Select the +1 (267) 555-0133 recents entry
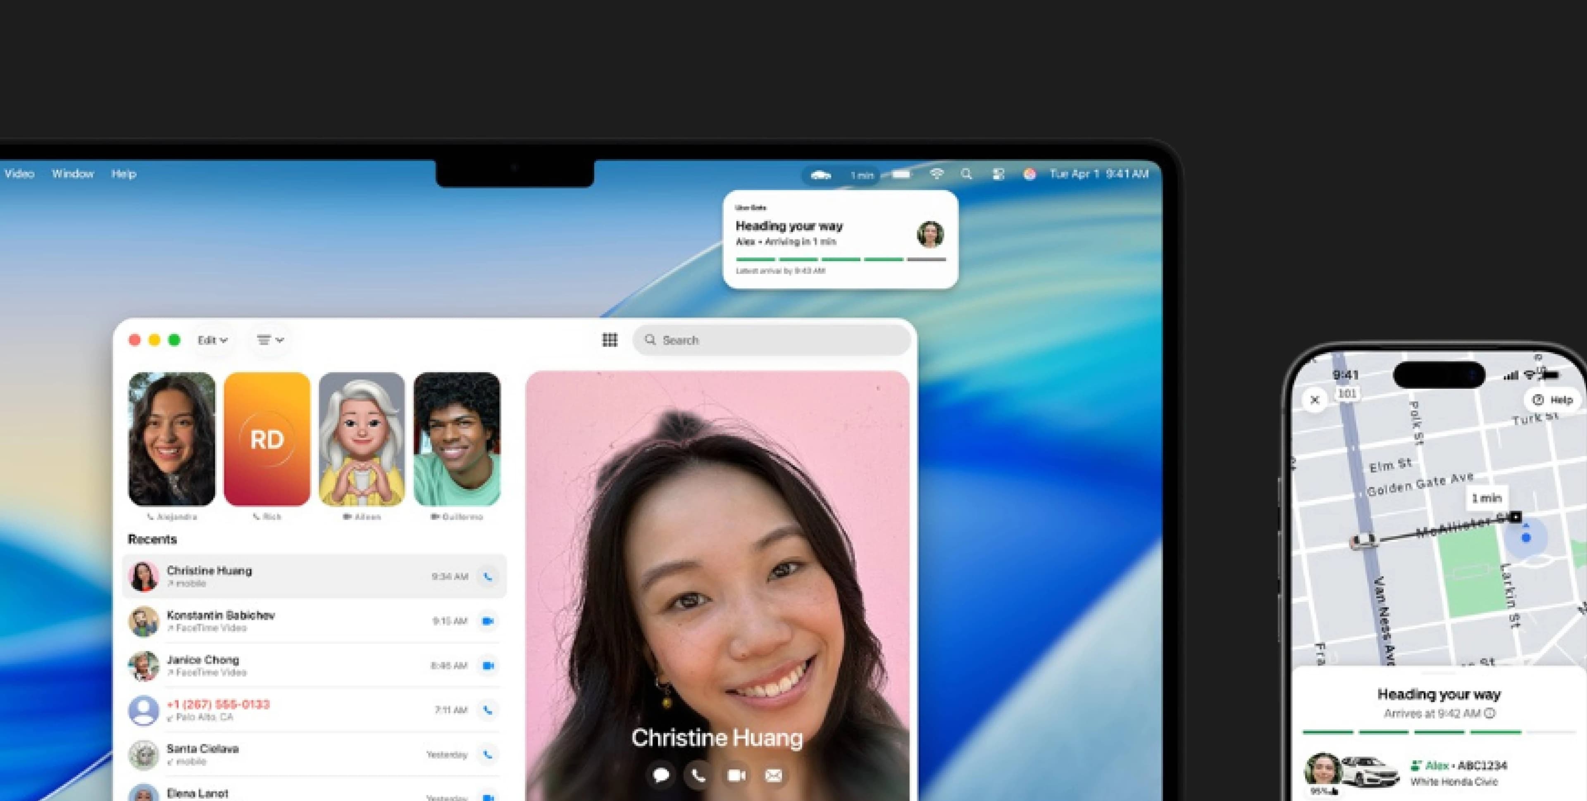The image size is (1587, 801). (x=314, y=710)
